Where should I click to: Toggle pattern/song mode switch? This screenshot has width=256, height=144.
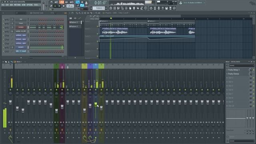[x=51, y=6]
